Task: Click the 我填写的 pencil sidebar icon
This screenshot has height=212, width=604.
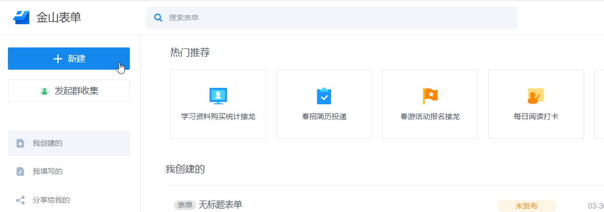Action: tap(20, 171)
